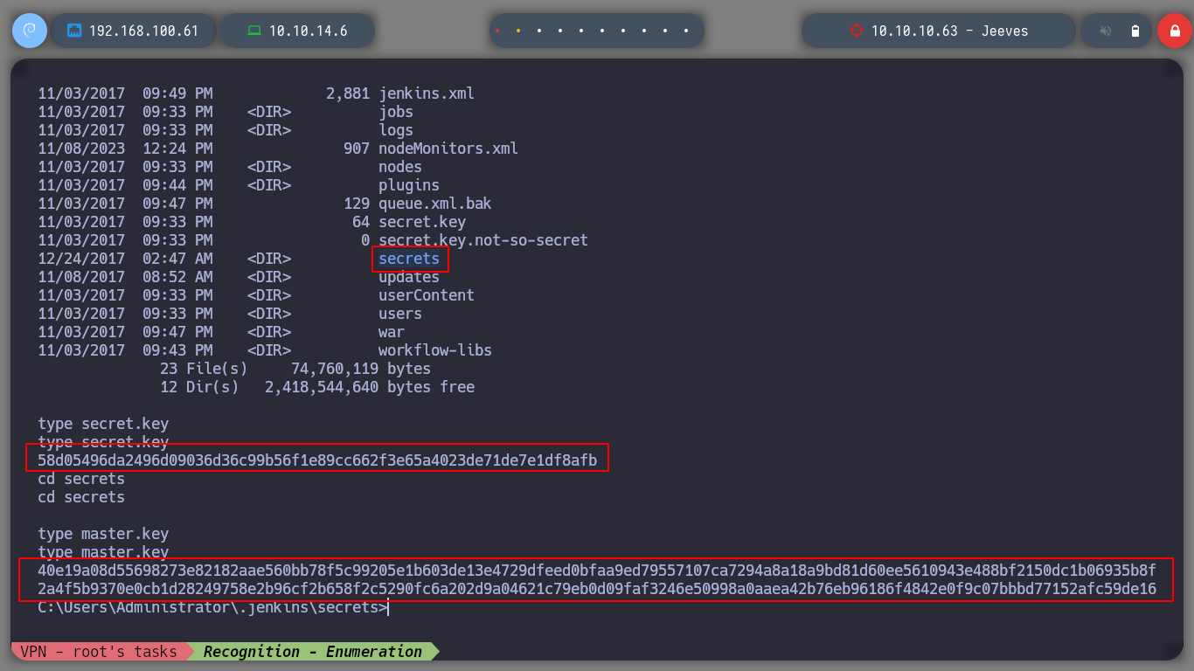Screen dimensions: 1194x671
Task: Click the "12 Dir(s)" summary text
Action: [x=199, y=387]
